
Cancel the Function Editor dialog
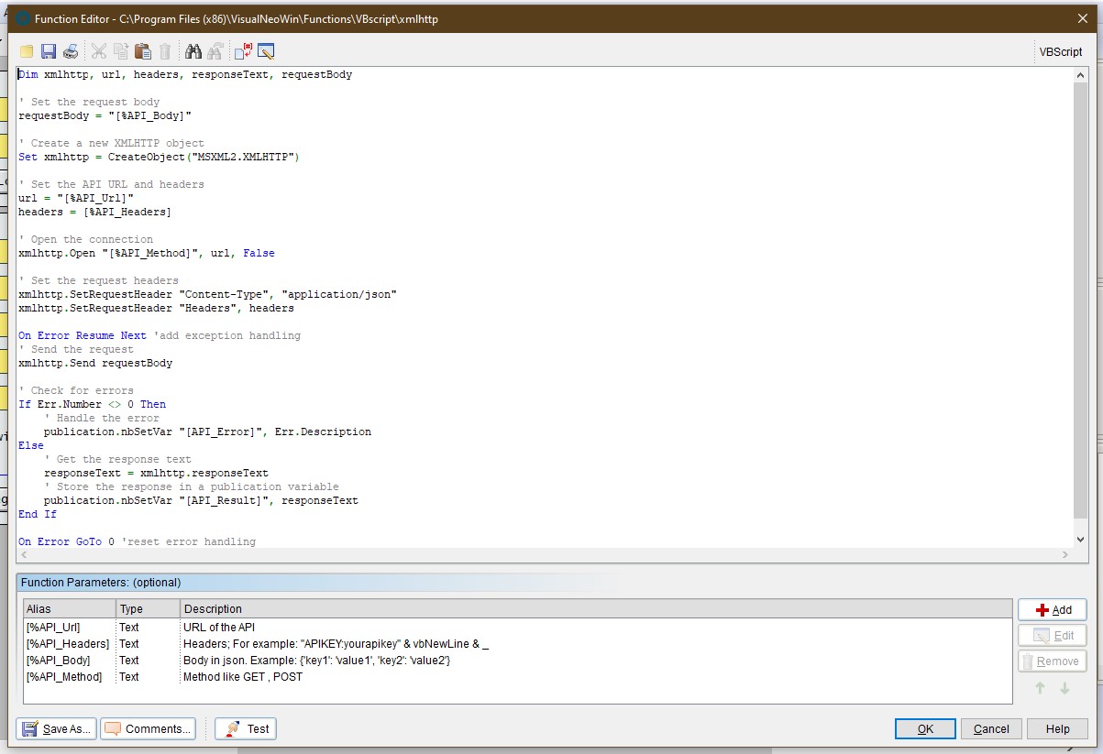[991, 728]
